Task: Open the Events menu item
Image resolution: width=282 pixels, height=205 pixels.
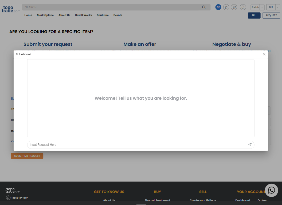Action: coord(118,15)
